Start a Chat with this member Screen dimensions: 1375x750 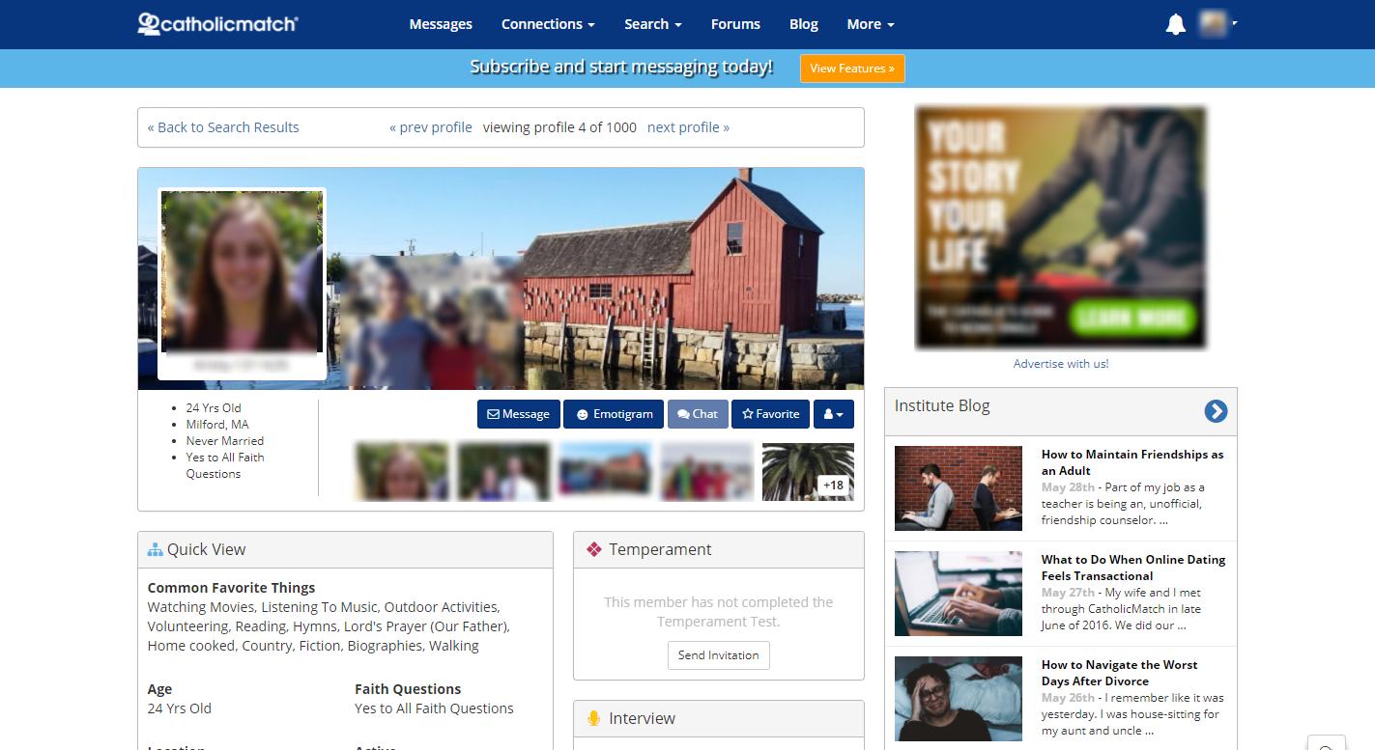[698, 414]
